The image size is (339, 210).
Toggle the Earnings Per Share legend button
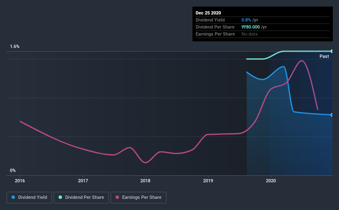(x=138, y=198)
